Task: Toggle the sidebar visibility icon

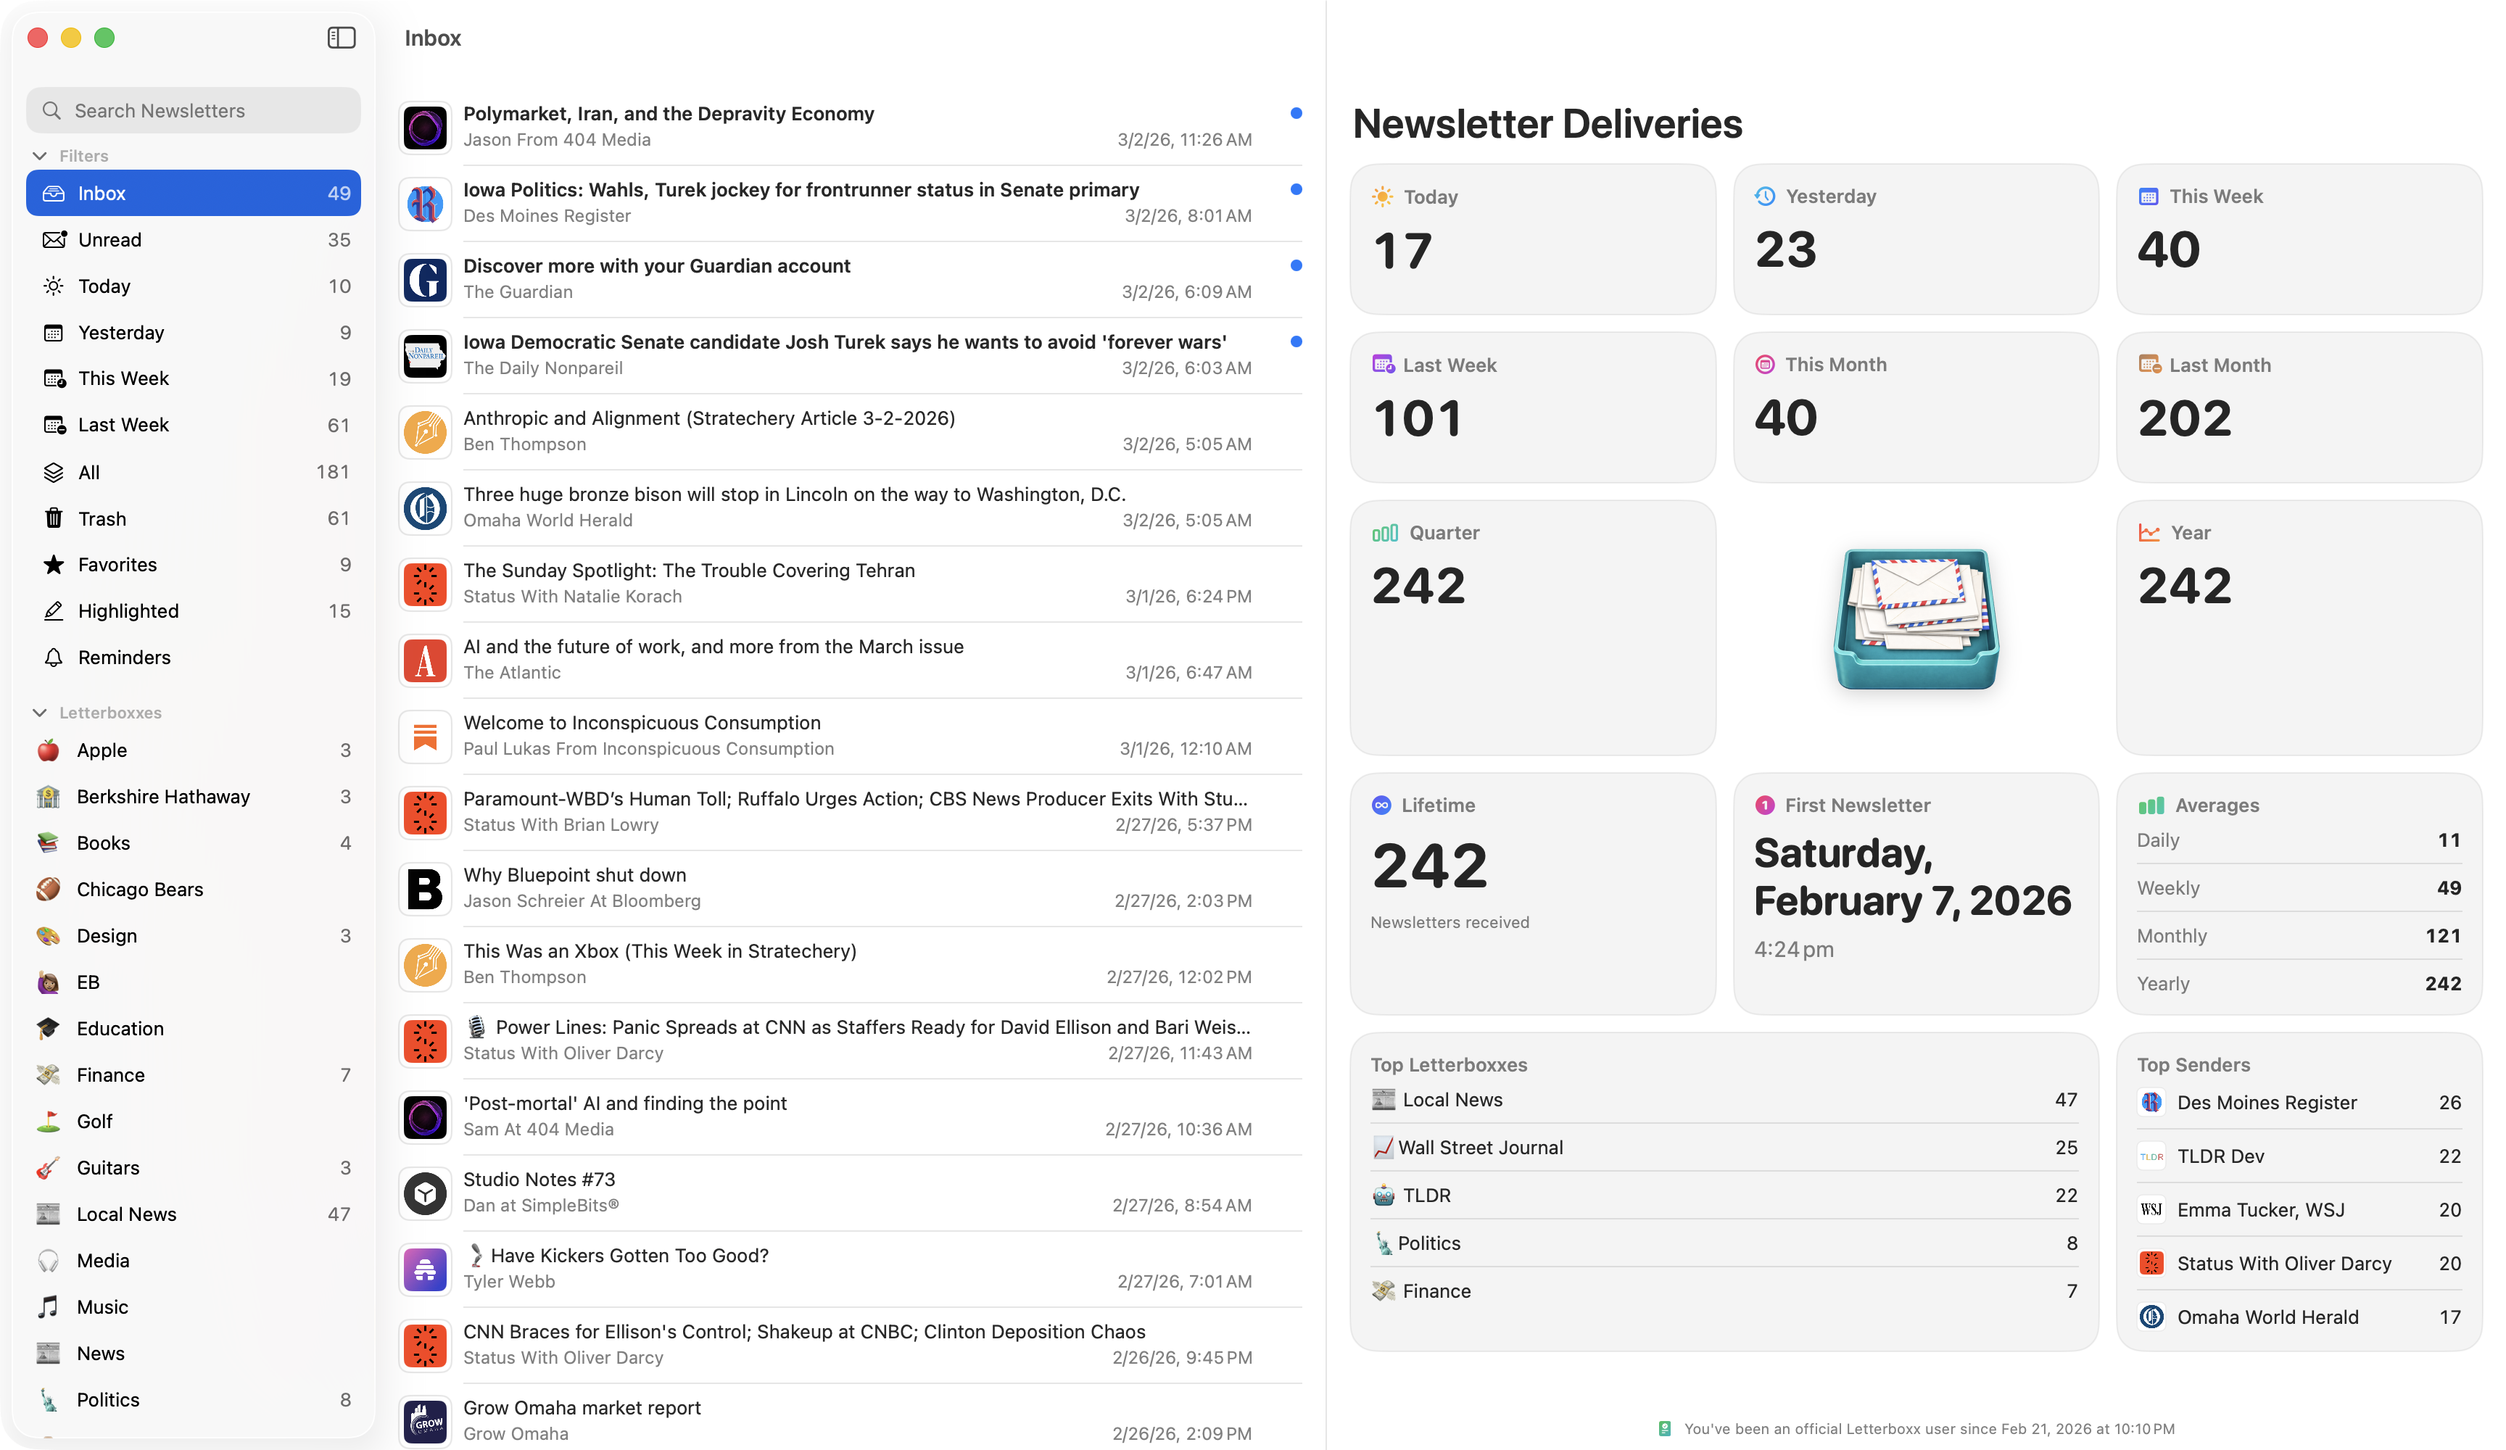Action: 341,38
